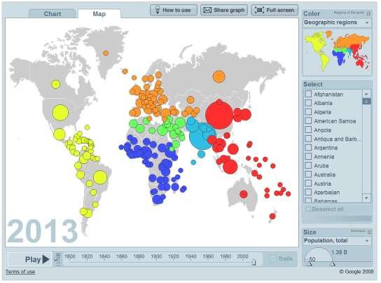The height and width of the screenshot is (283, 381).
Task: Click the country list scrollbar thumb
Action: [366, 101]
